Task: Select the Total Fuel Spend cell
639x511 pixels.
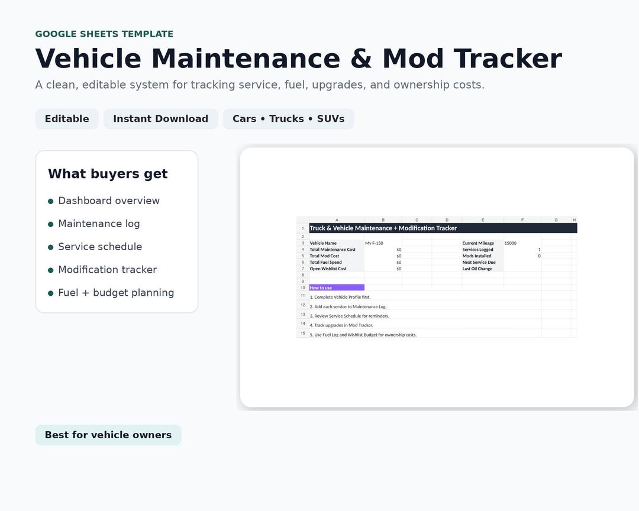Action: [x=337, y=263]
